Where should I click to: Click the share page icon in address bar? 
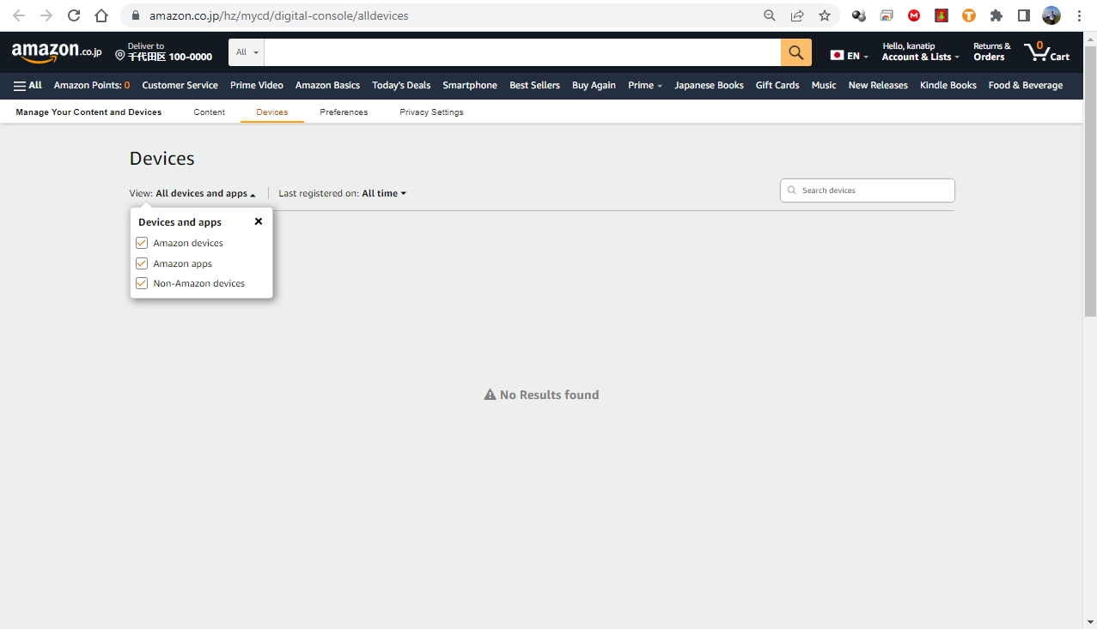pos(797,15)
